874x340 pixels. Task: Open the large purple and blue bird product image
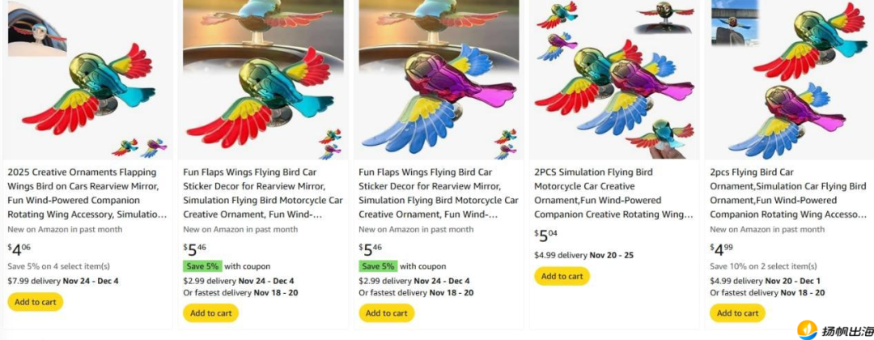437,89
